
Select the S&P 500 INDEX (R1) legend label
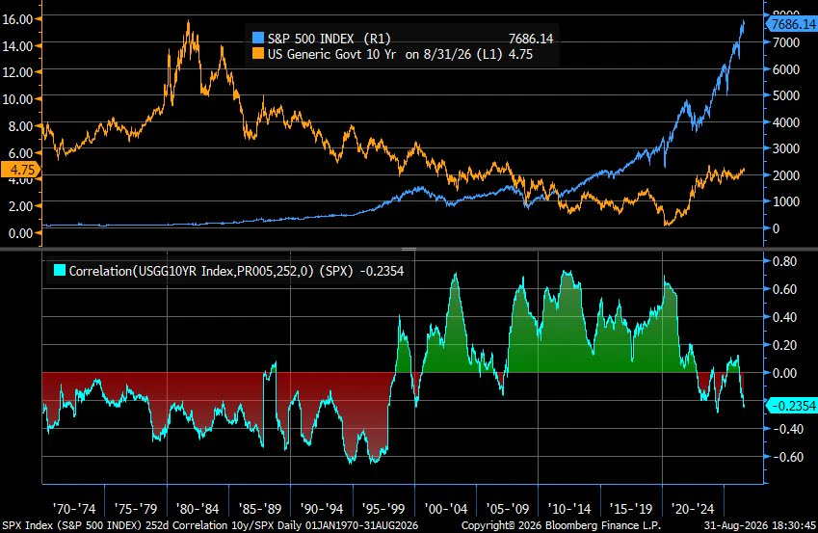(x=330, y=39)
